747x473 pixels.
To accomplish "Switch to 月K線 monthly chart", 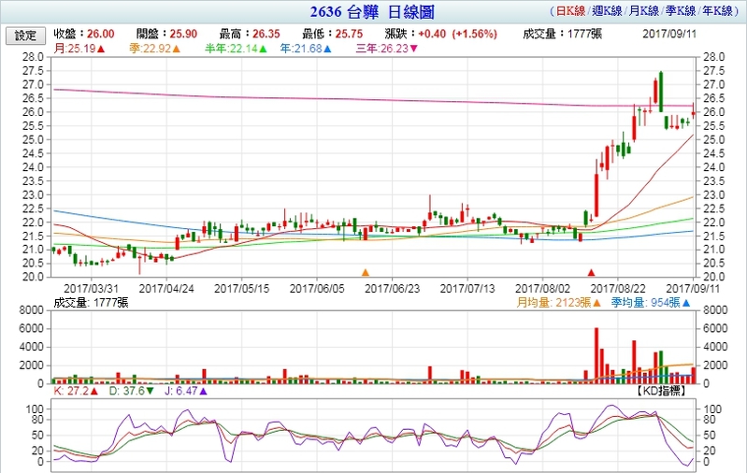I will coord(643,11).
